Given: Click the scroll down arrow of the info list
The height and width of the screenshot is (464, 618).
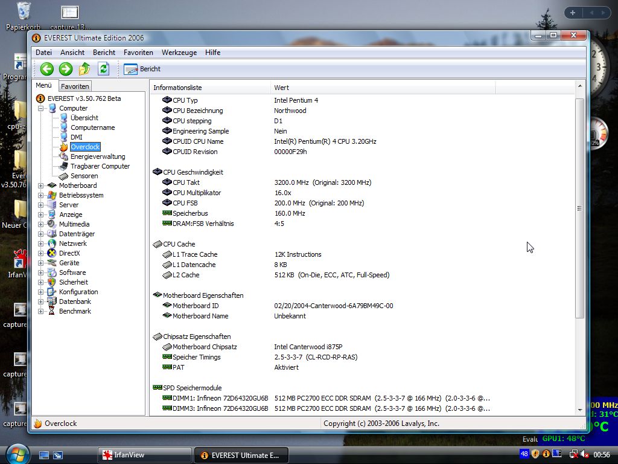Looking at the screenshot, I should click(x=580, y=410).
